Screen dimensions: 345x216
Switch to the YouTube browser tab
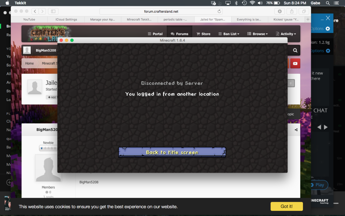pyautogui.click(x=29, y=19)
